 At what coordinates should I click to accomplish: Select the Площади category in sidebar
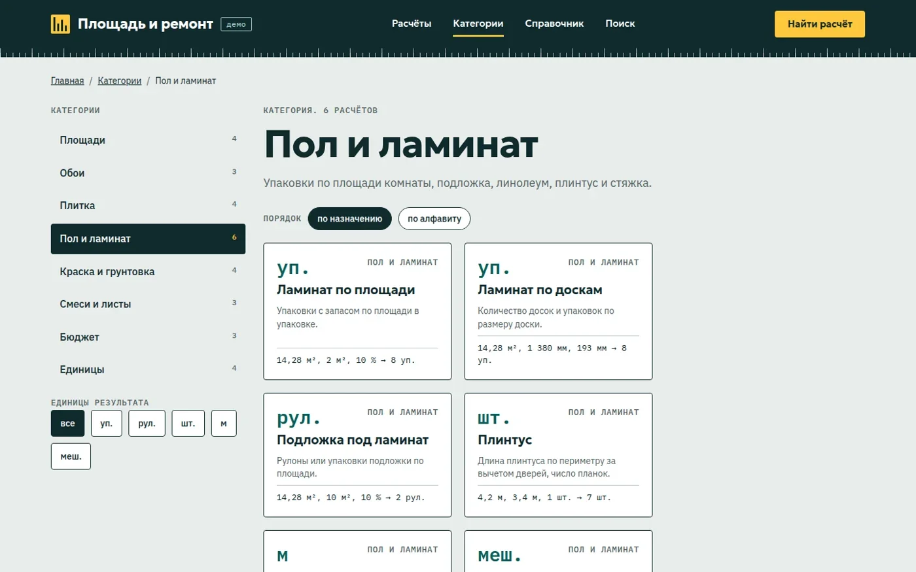[148, 140]
